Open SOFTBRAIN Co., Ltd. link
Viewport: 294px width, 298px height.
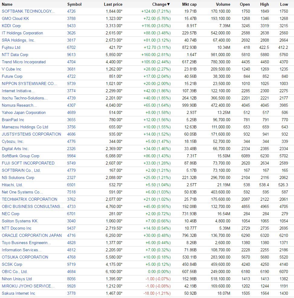[21, 170]
